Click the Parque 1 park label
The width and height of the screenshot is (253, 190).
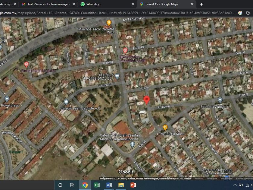tap(16, 152)
